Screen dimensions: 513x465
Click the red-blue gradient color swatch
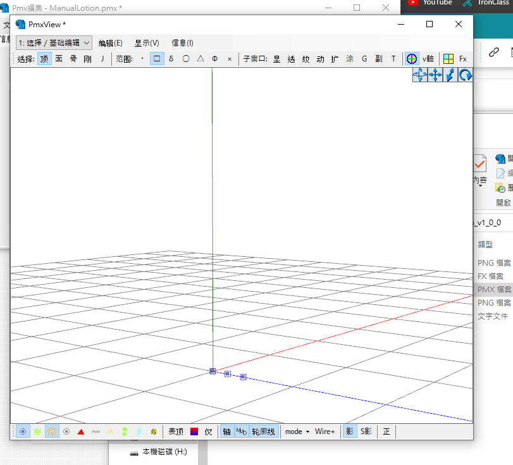click(194, 431)
